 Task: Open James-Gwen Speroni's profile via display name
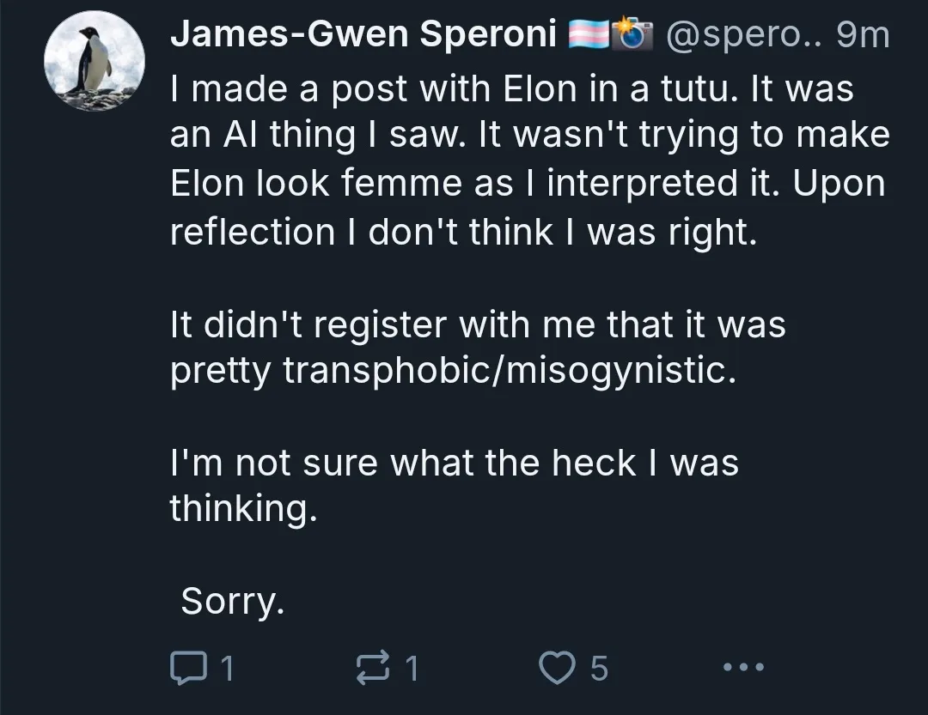coord(363,33)
